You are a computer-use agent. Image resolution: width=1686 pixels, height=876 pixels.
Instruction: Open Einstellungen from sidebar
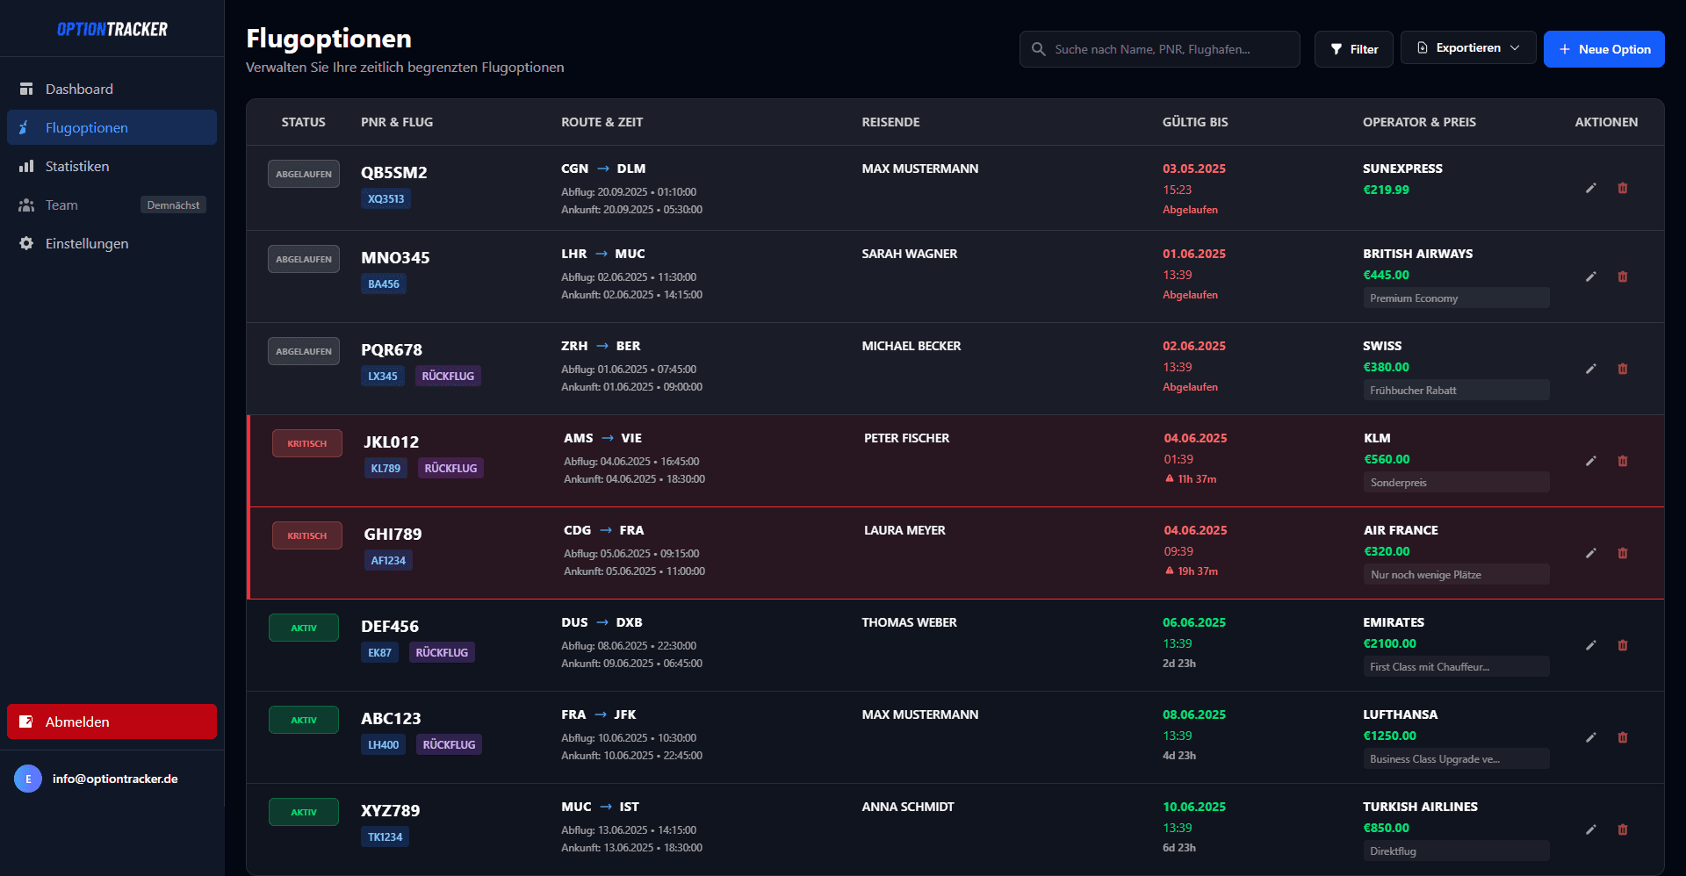tap(87, 243)
